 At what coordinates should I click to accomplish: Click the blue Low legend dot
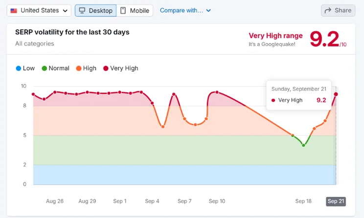18,68
